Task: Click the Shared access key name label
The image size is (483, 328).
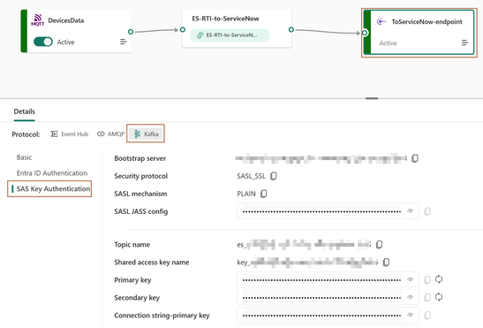Action: [152, 263]
